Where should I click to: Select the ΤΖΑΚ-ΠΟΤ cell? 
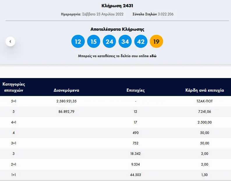pyautogui.click(x=204, y=101)
